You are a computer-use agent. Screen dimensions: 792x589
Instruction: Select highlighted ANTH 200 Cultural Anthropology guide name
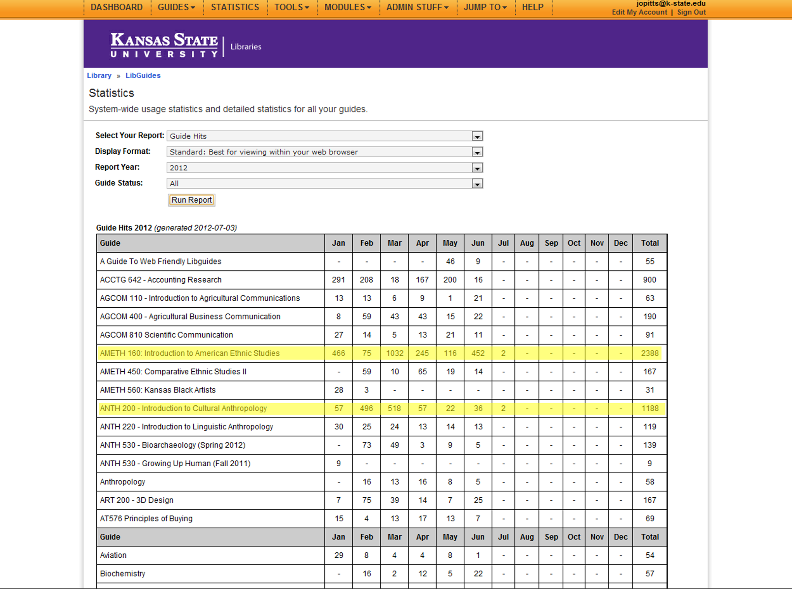point(183,409)
